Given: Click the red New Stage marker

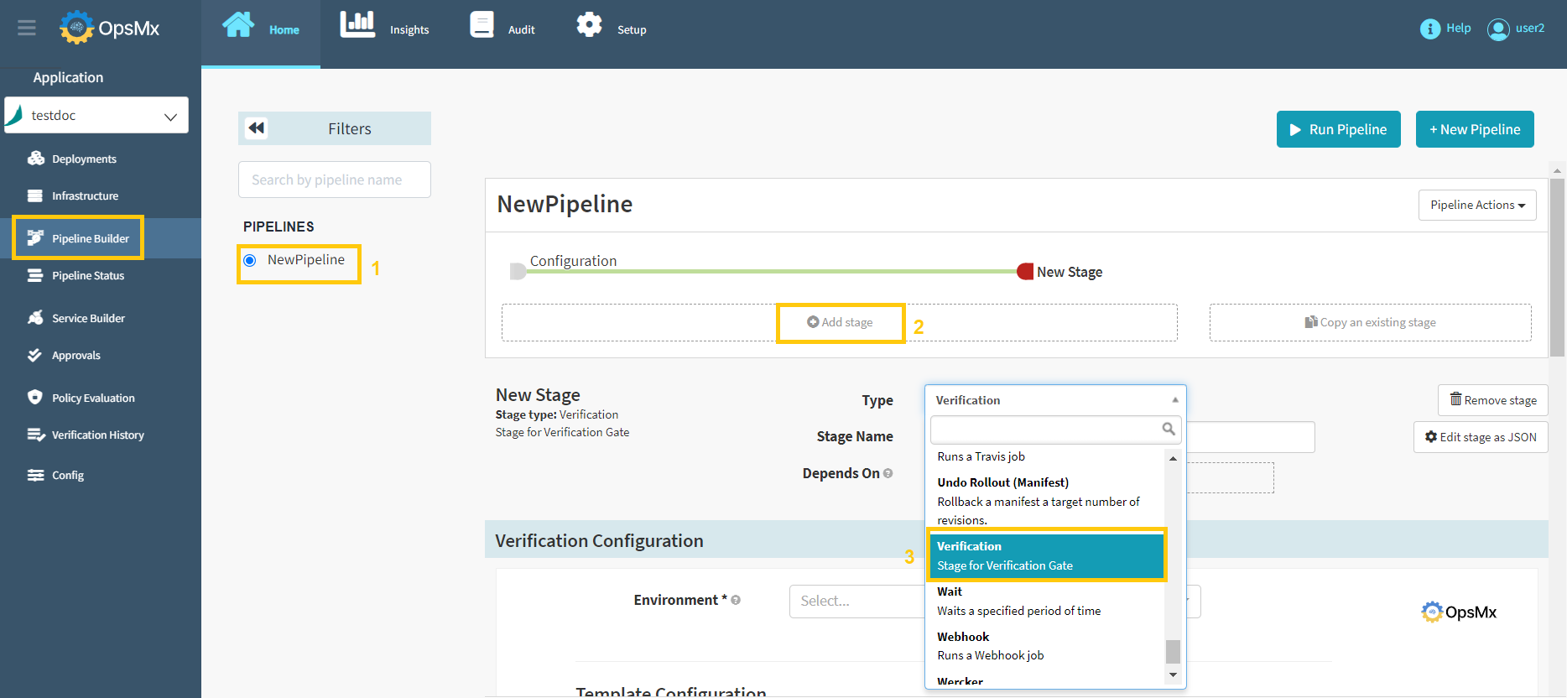Looking at the screenshot, I should [x=1024, y=272].
